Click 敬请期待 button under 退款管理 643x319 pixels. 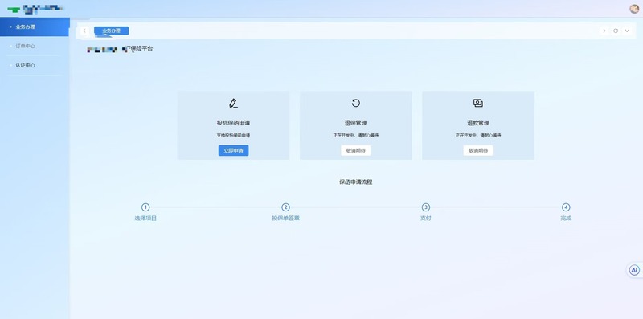(478, 150)
